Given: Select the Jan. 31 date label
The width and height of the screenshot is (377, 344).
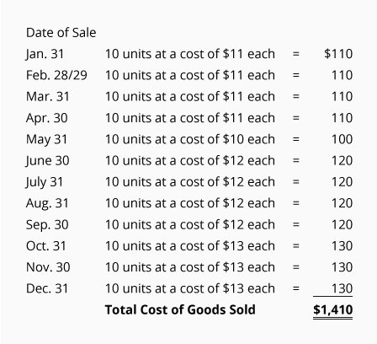Looking at the screenshot, I should tap(45, 54).
